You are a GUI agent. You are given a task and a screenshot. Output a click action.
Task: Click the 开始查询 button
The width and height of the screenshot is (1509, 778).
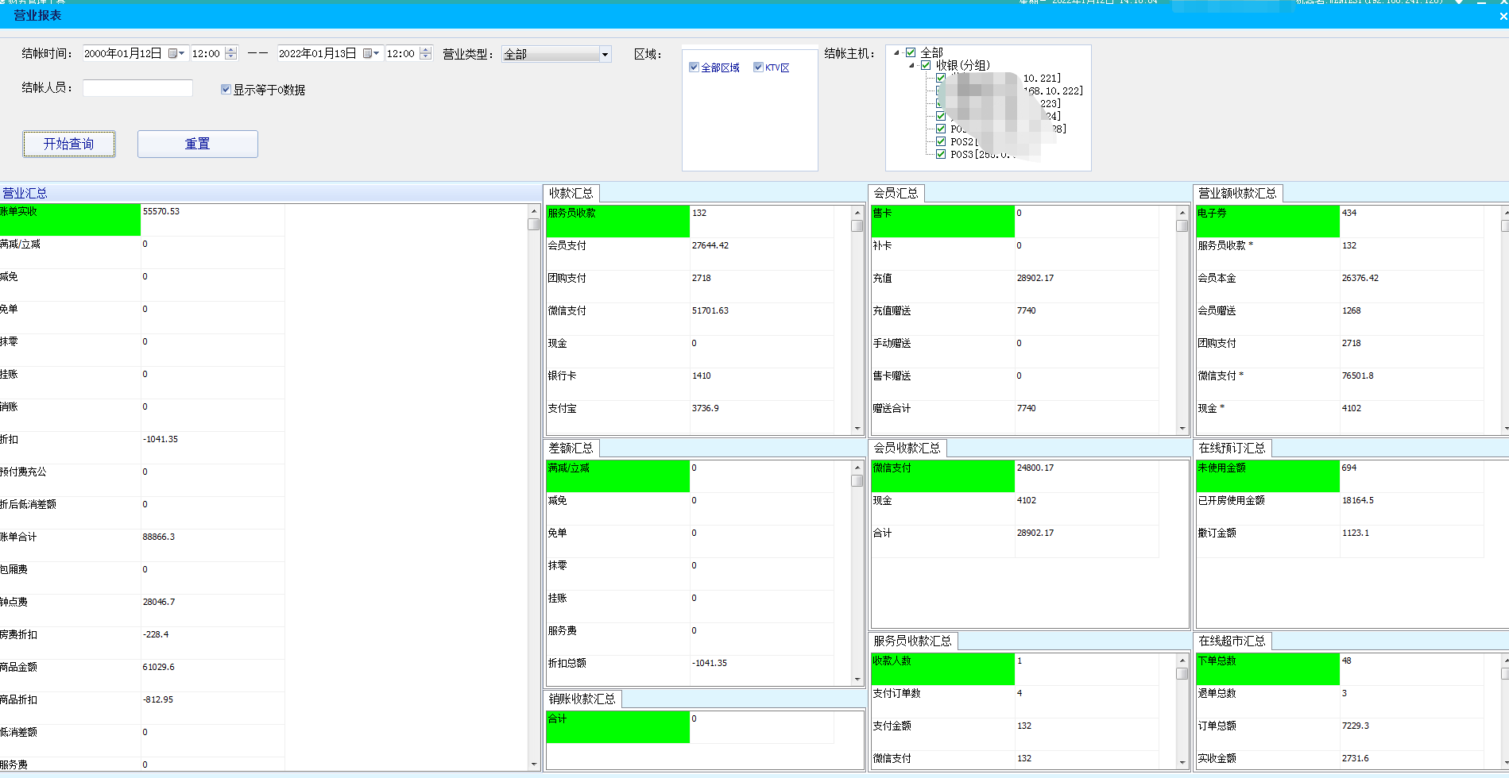69,144
